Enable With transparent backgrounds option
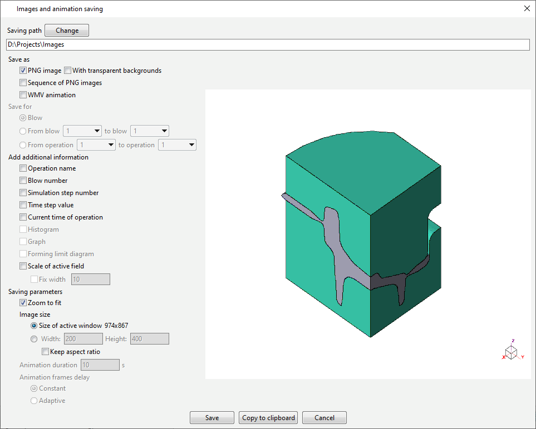Screen dimensions: 536x429 (x=68, y=71)
